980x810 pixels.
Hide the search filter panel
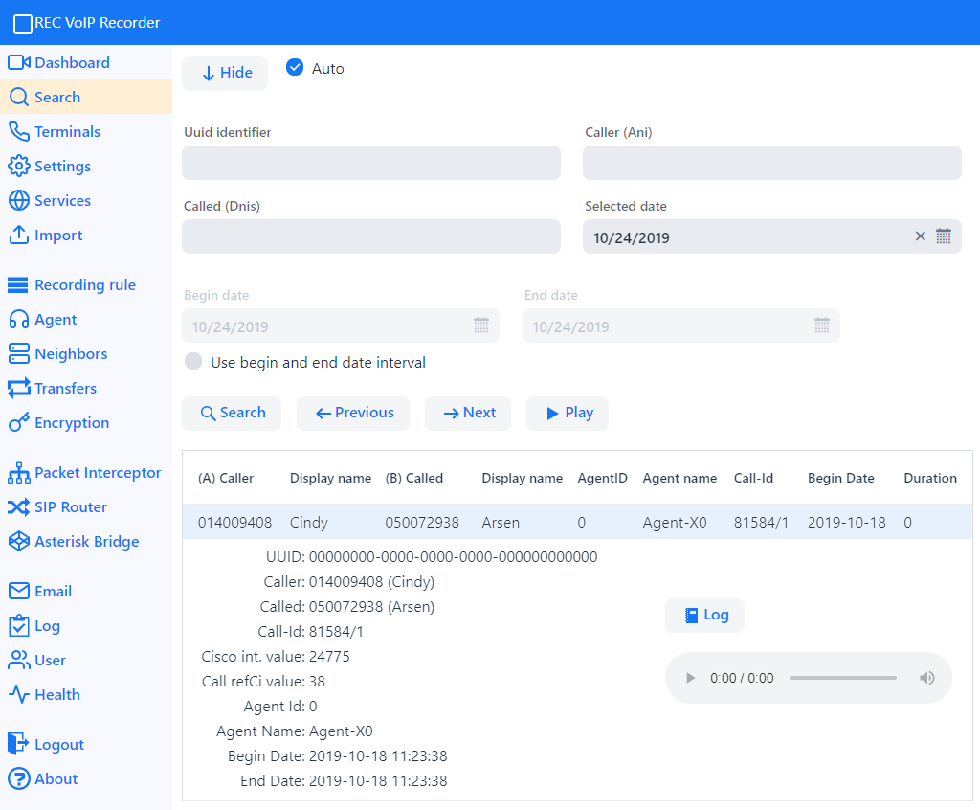tap(225, 73)
